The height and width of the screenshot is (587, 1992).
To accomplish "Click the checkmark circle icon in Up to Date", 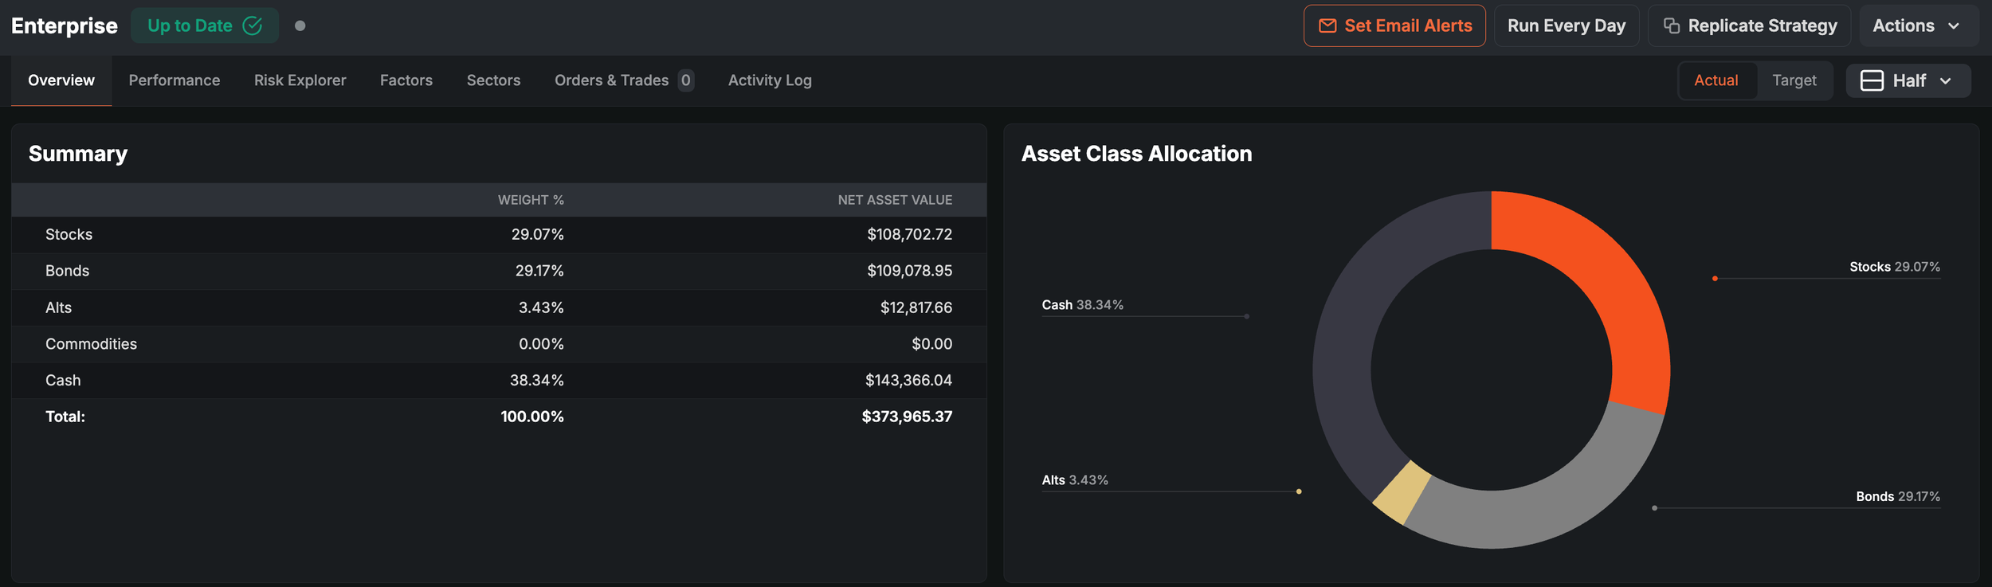I will click(x=253, y=25).
